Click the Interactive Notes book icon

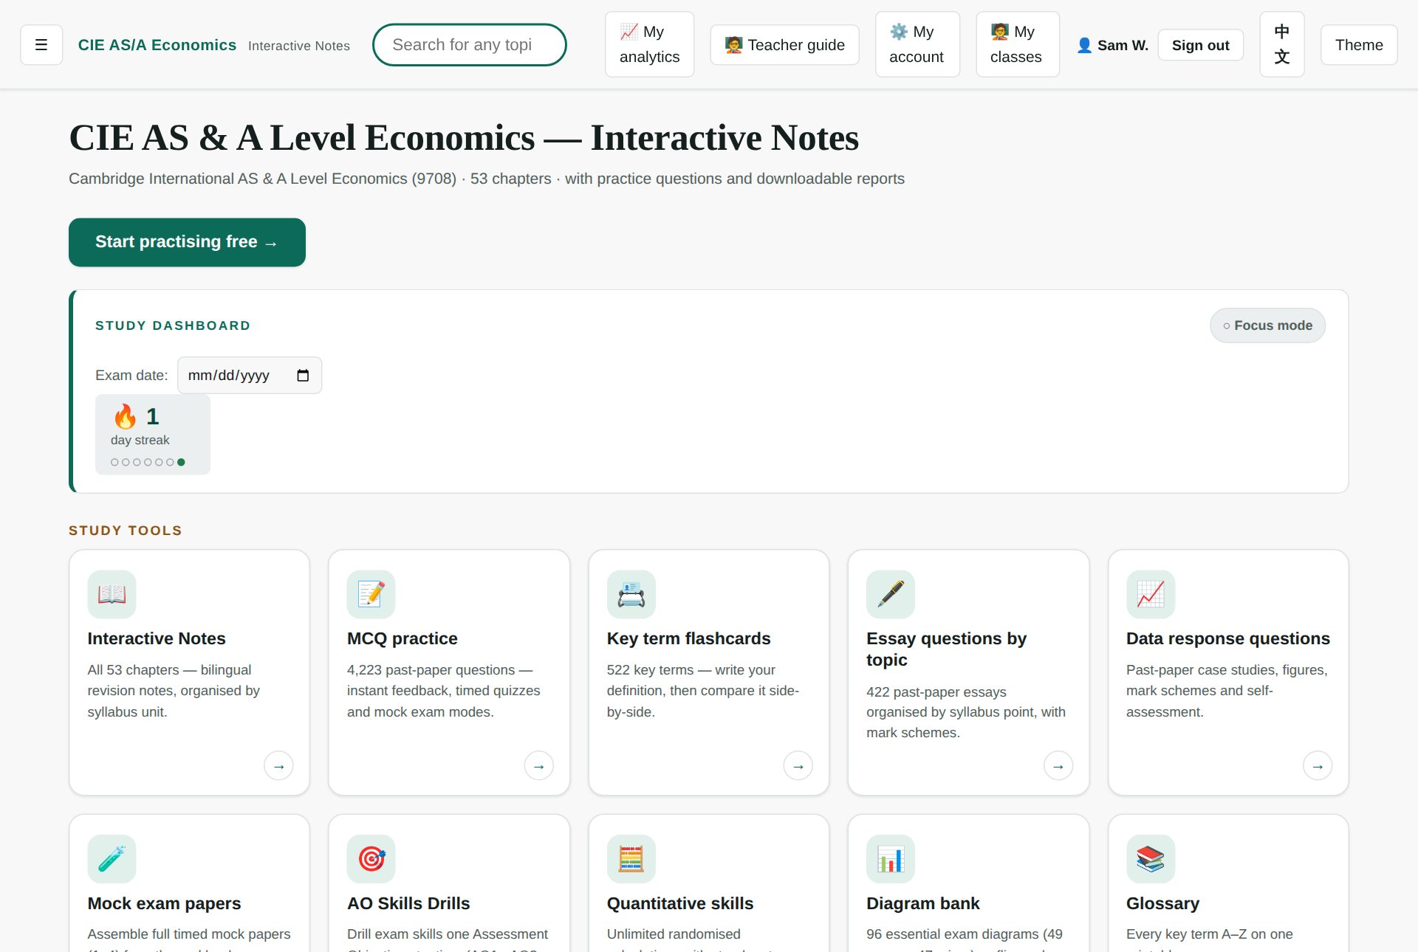point(112,594)
